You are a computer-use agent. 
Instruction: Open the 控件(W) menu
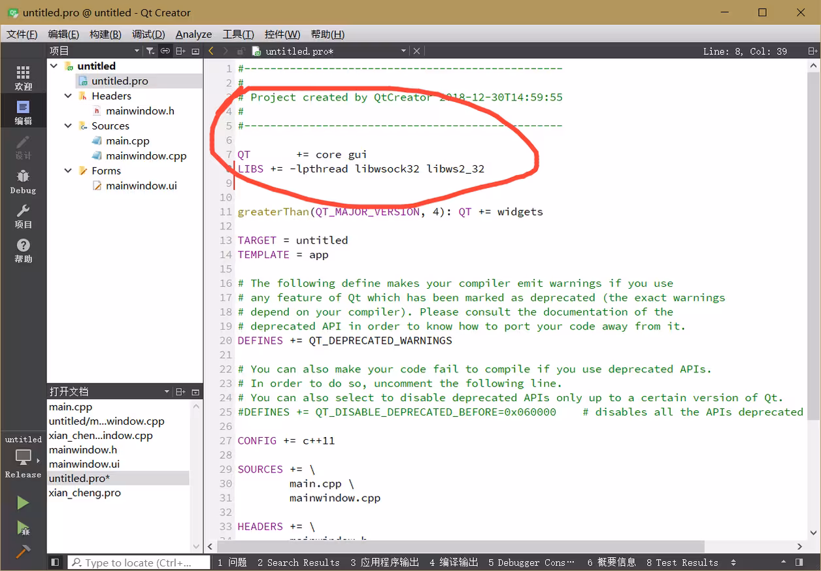[x=282, y=35]
